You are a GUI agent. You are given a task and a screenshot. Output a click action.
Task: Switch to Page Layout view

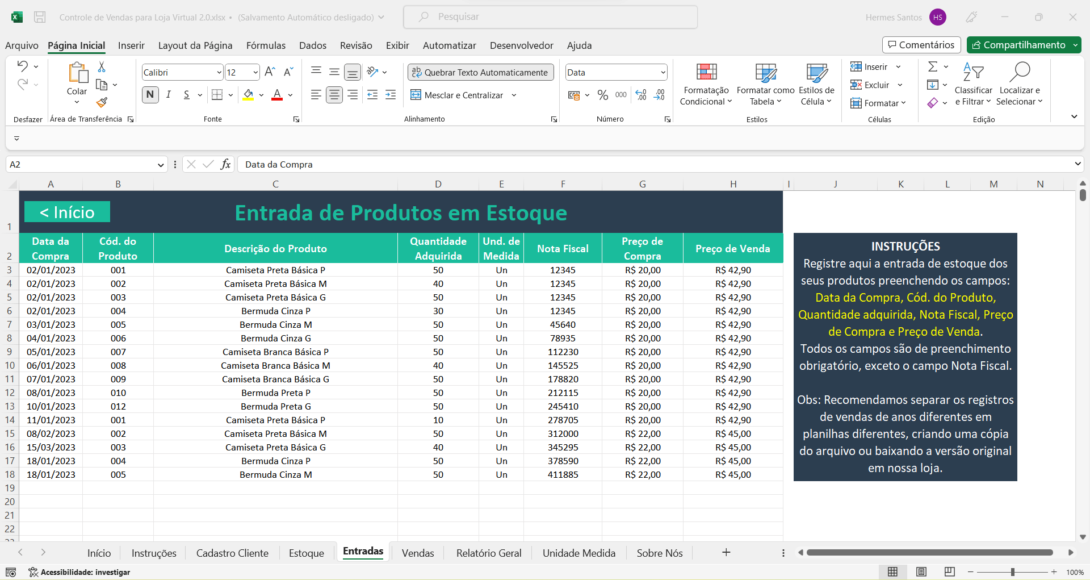coord(921,571)
